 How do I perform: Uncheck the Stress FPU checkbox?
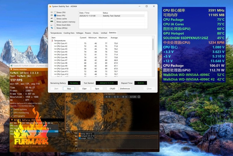tap(55, 15)
